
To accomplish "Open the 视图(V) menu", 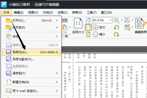I will 33,13.
